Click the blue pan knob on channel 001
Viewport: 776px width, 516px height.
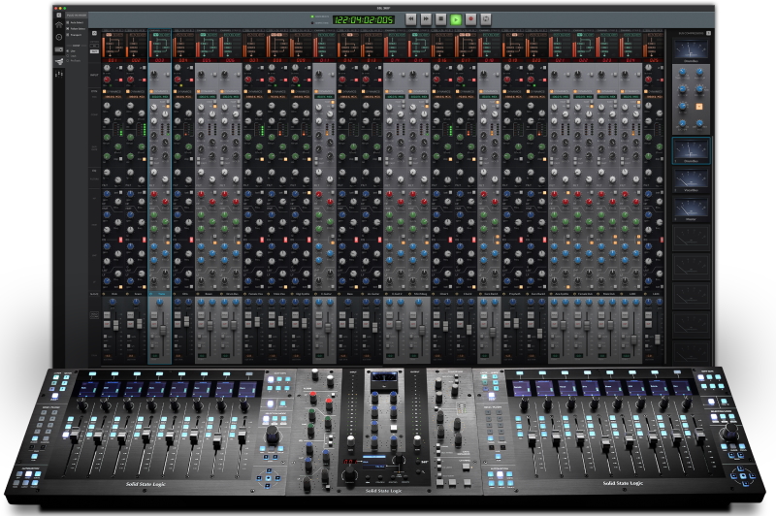click(x=113, y=302)
